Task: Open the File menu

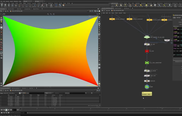Action: click(x=1, y=1)
